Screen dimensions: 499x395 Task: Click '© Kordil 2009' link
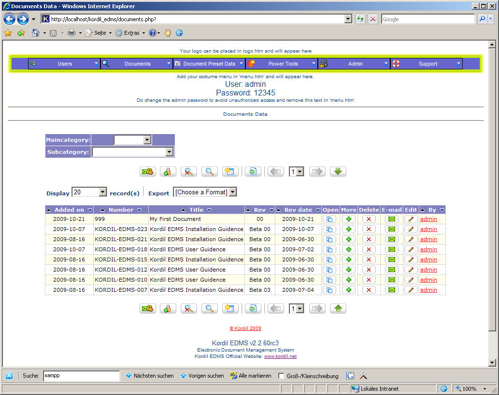click(x=245, y=328)
